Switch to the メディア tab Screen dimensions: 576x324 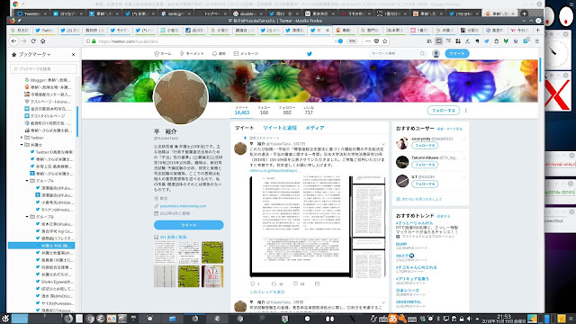point(315,128)
